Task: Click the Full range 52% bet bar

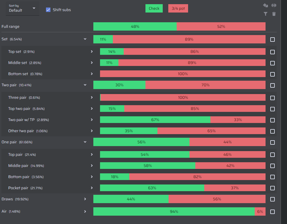Action: (x=221, y=26)
